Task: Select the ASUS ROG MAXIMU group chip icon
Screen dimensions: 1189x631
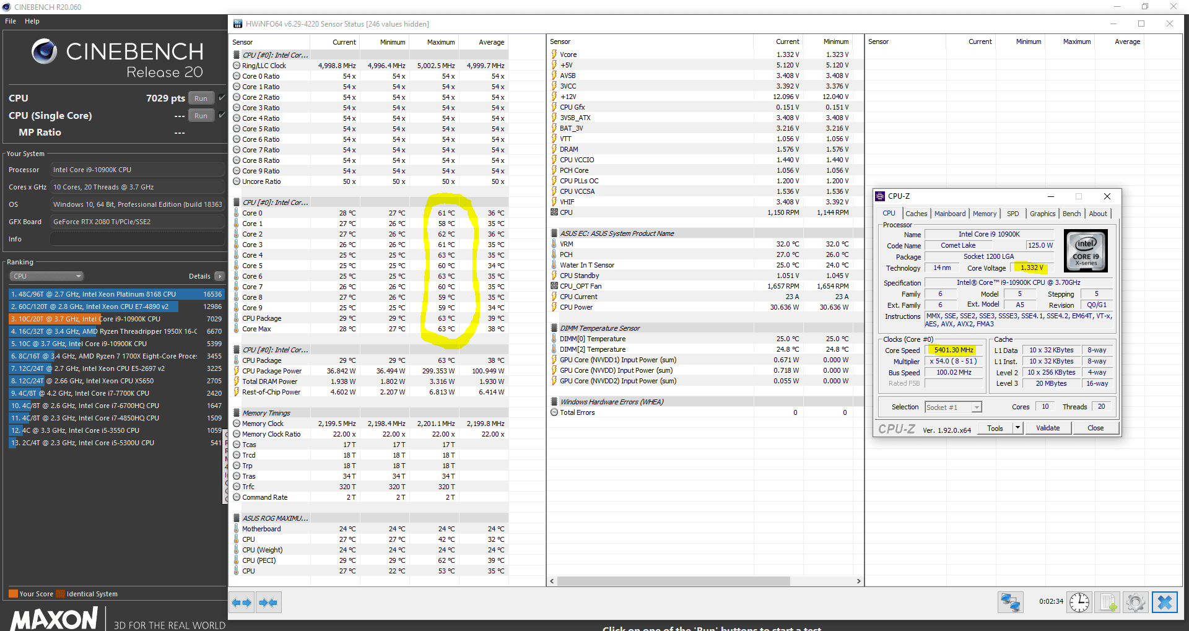Action: pos(237,518)
